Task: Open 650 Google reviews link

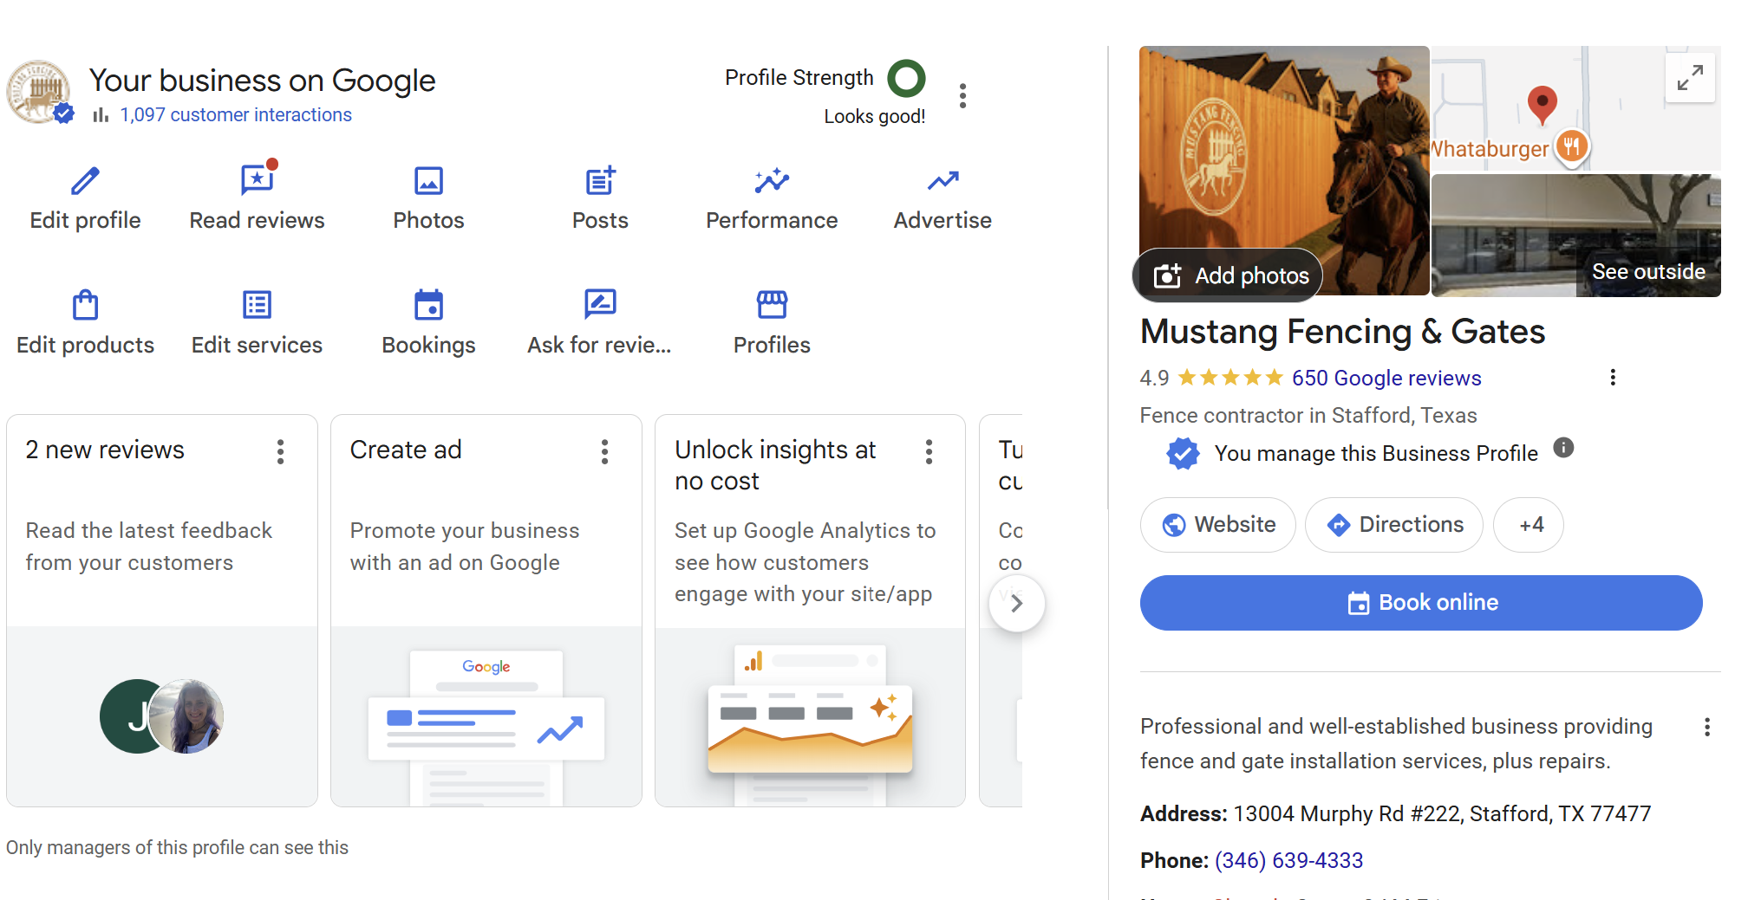Action: (x=1386, y=379)
